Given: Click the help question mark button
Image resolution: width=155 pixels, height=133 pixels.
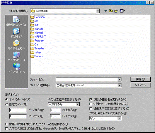Looking at the screenshot, I should [148, 3].
